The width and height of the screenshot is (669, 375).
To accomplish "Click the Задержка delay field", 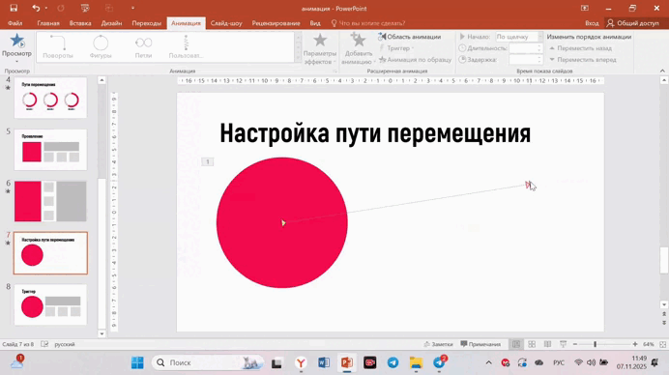I will click(526, 60).
